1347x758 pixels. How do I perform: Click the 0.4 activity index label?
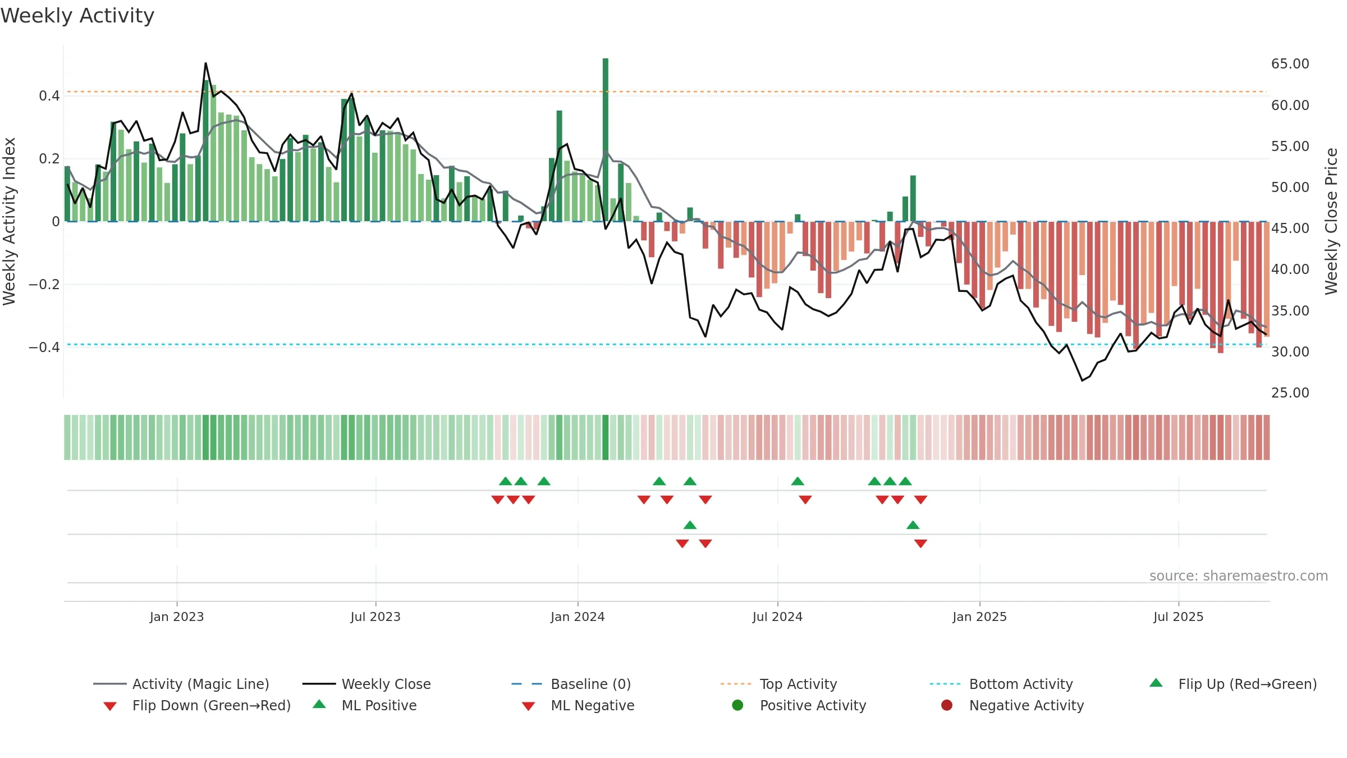pos(49,96)
